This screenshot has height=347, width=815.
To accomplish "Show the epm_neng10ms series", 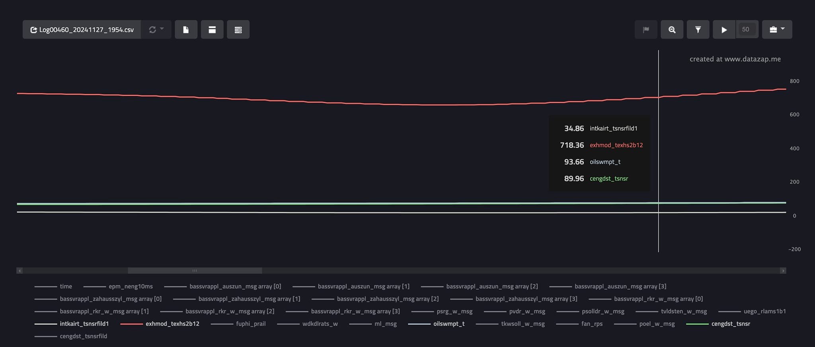I will (x=131, y=287).
